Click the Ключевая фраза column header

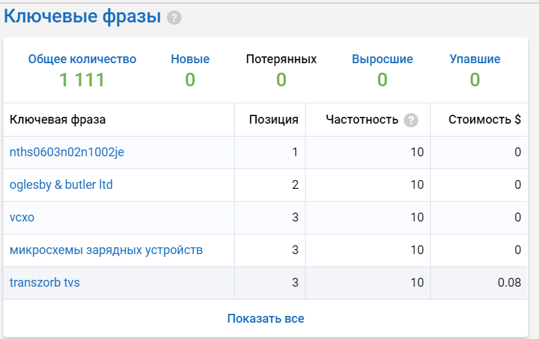click(x=57, y=120)
